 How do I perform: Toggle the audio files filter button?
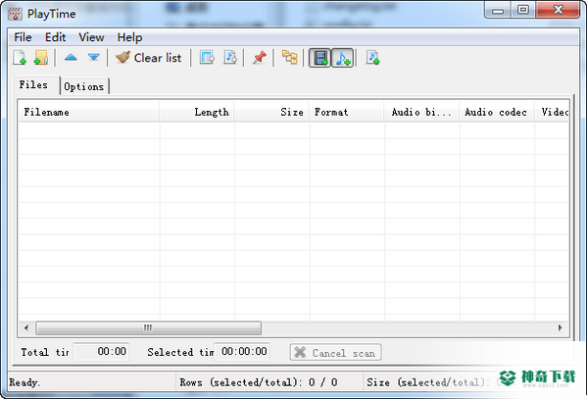coord(343,58)
